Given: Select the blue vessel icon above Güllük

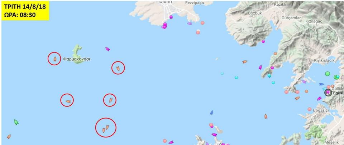Looking at the screenshot, I should pos(321,84).
